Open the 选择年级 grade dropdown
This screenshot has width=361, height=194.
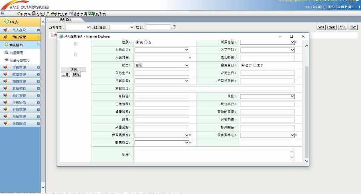pyautogui.click(x=78, y=27)
